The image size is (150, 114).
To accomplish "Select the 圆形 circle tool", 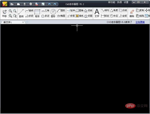I will point(53,13).
